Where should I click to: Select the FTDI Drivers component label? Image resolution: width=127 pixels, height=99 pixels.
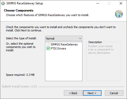coord(58,48)
